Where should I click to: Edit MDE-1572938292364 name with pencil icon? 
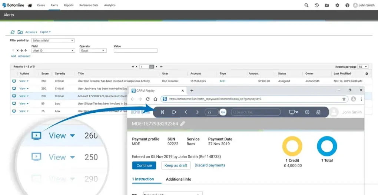pyautogui.click(x=183, y=123)
